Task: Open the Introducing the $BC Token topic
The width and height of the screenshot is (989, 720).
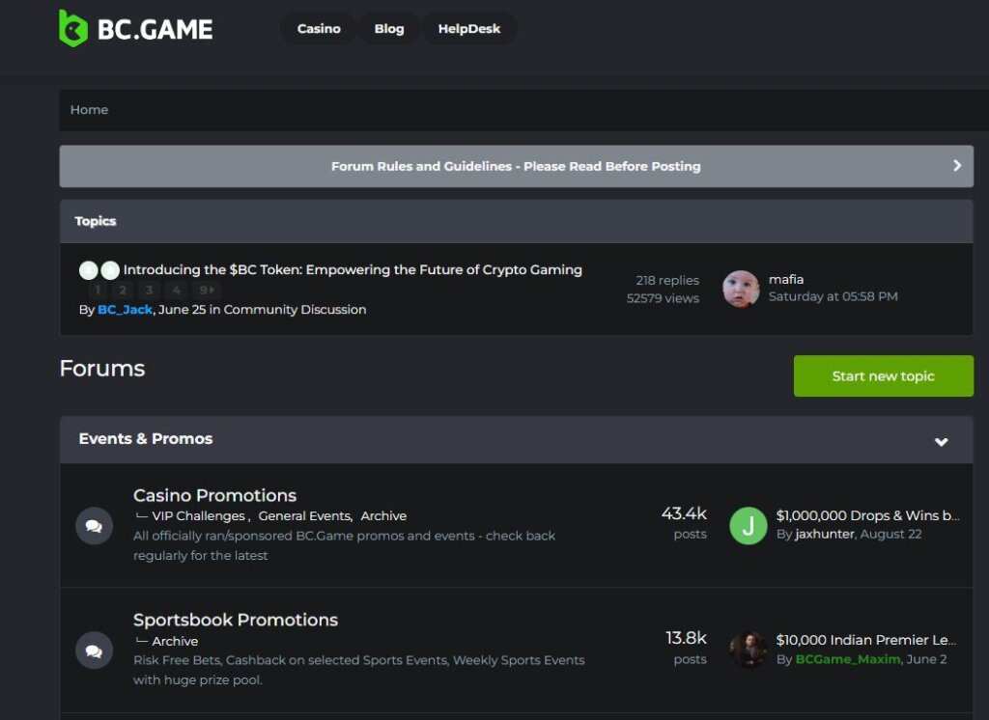Action: tap(353, 270)
